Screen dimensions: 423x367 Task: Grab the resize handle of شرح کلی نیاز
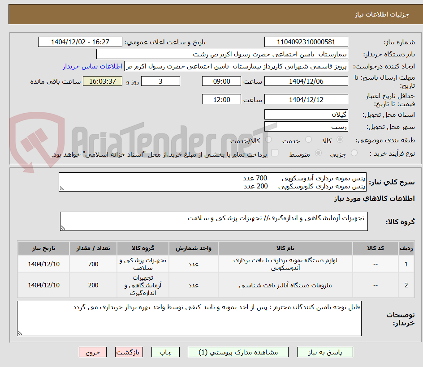61,188
